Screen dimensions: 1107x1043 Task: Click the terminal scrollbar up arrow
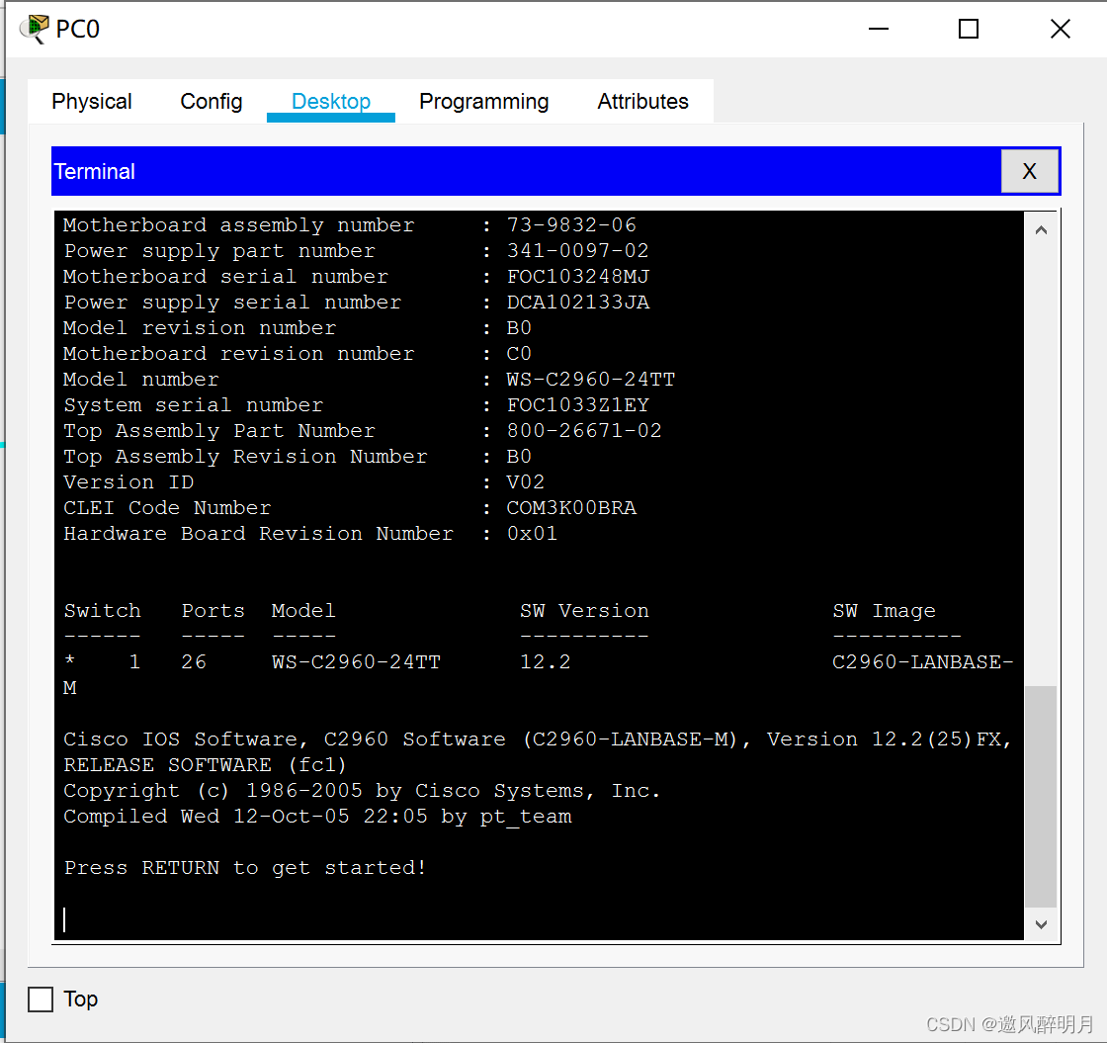click(1041, 230)
